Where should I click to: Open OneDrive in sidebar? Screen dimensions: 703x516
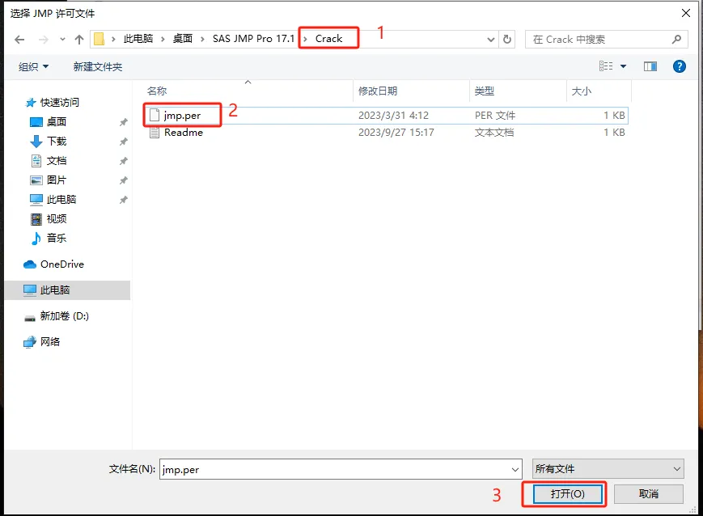point(61,264)
